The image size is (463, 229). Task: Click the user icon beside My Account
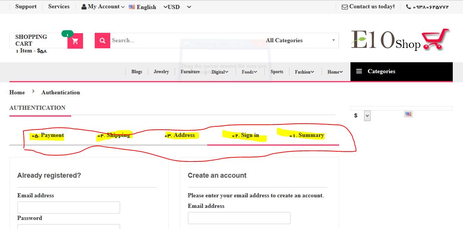[84, 7]
